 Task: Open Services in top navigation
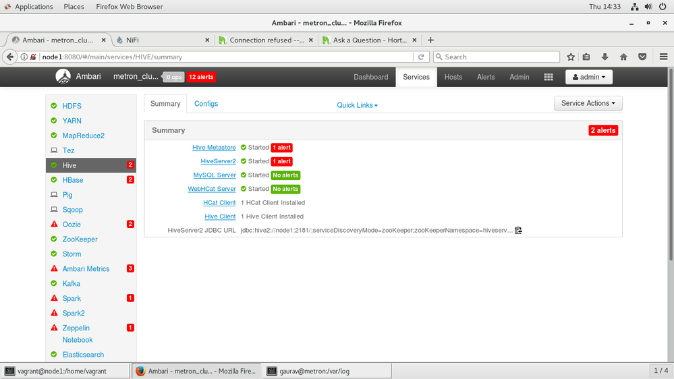click(416, 77)
